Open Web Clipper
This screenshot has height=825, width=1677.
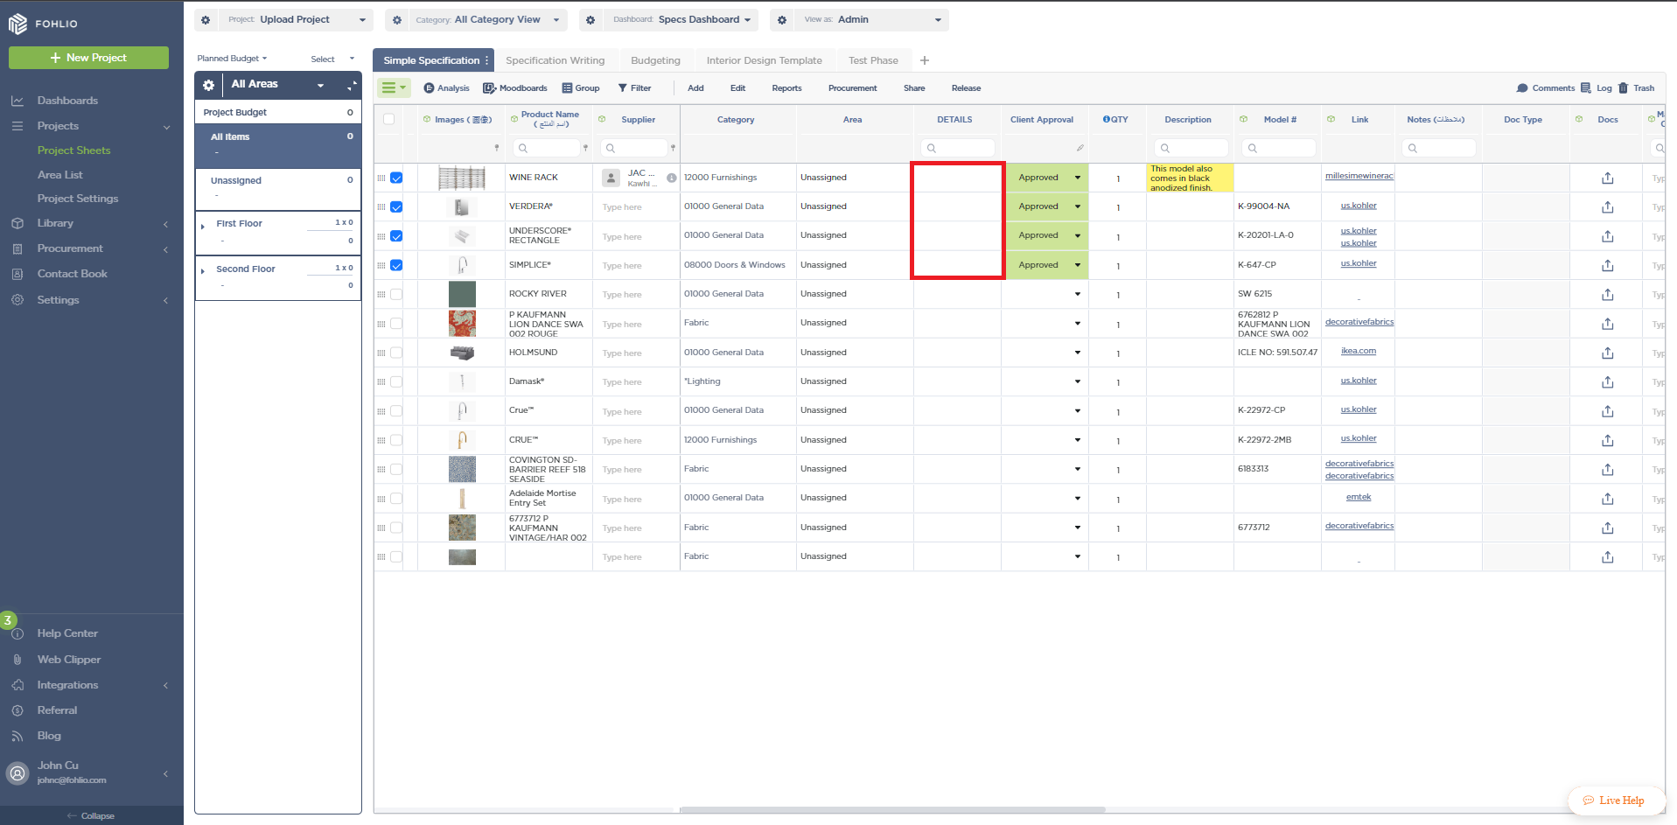pos(68,660)
